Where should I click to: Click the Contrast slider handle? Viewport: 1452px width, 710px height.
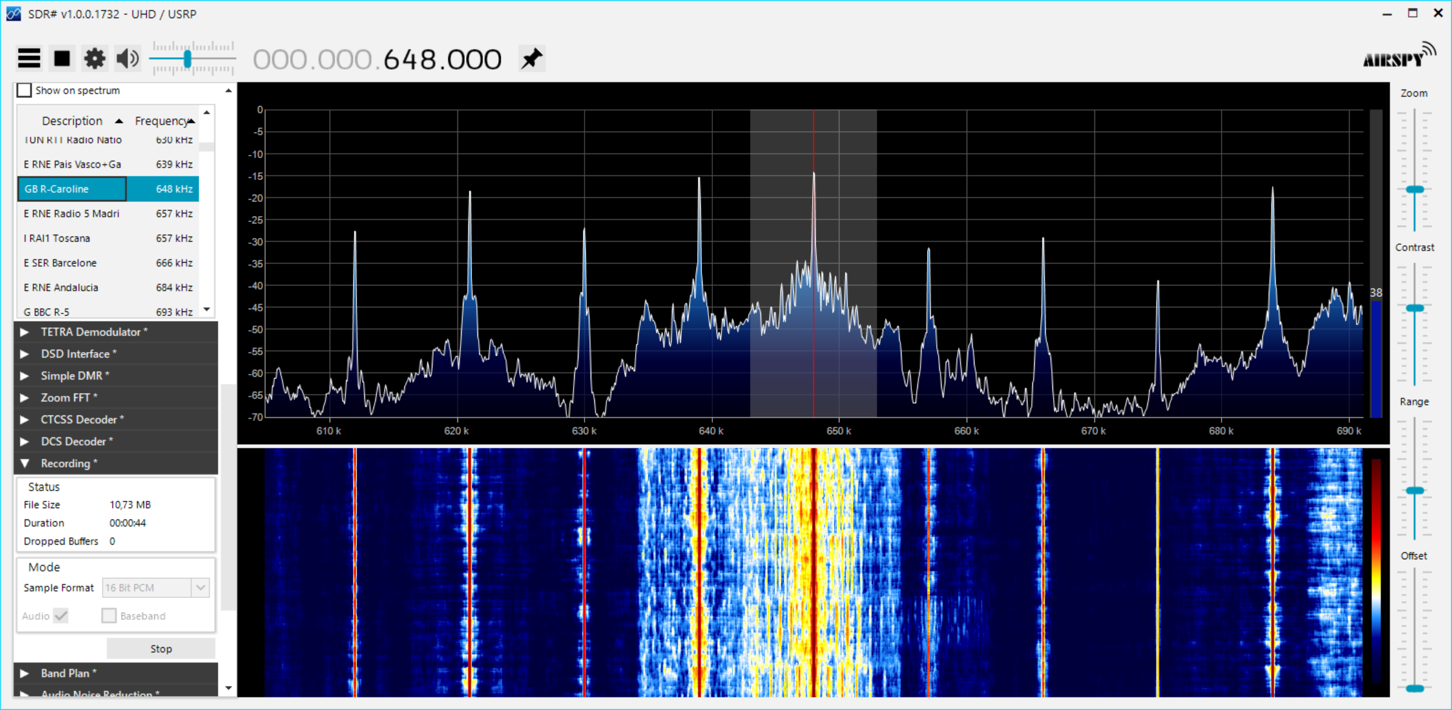(1415, 308)
